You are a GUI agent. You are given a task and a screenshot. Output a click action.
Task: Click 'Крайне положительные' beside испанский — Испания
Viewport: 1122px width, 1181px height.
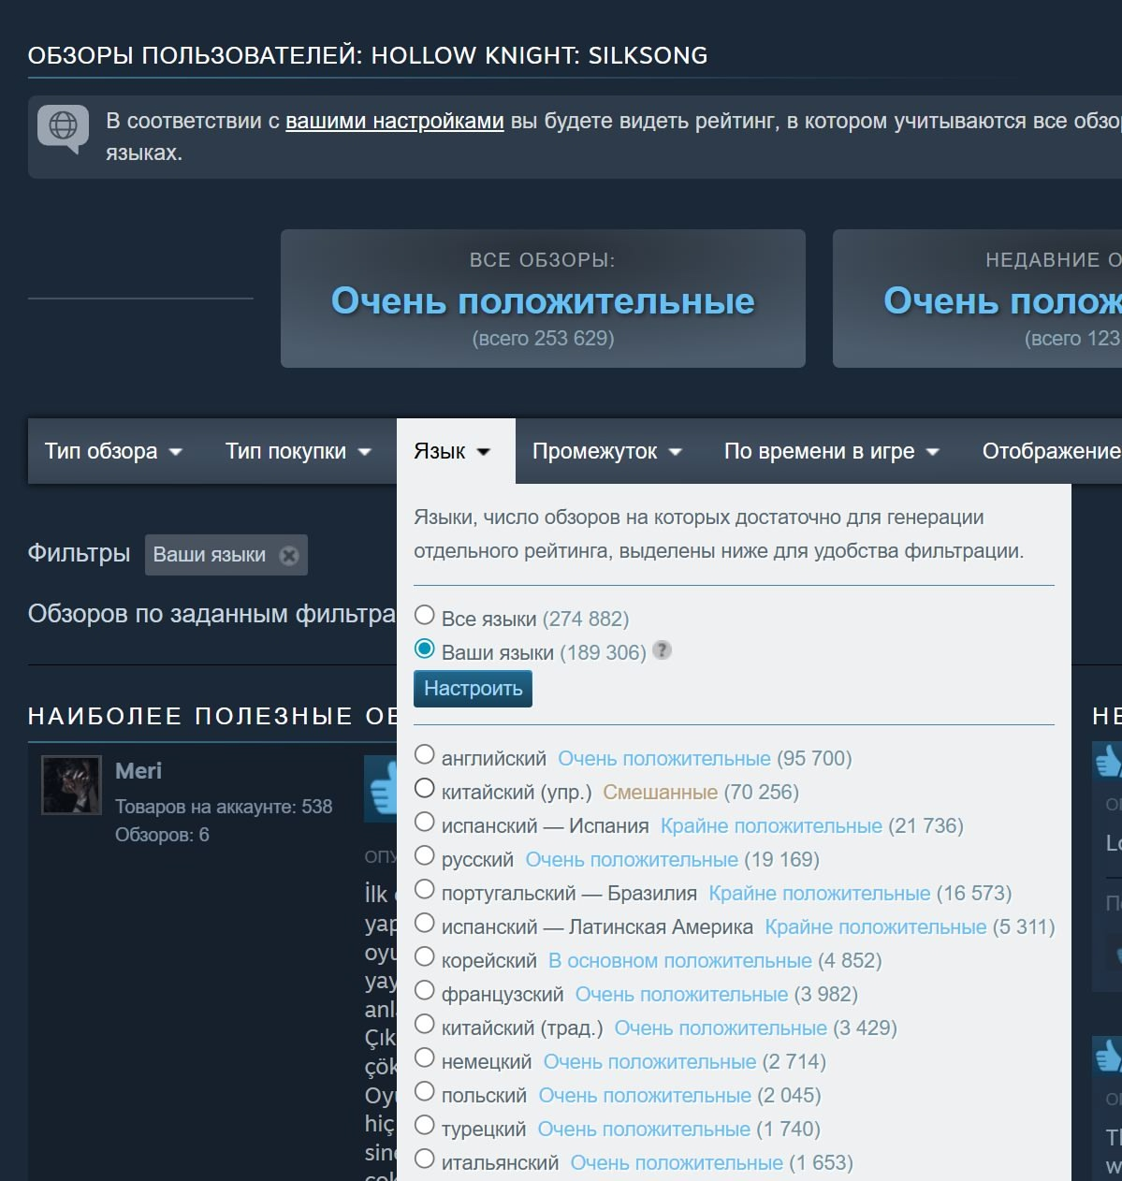771,825
